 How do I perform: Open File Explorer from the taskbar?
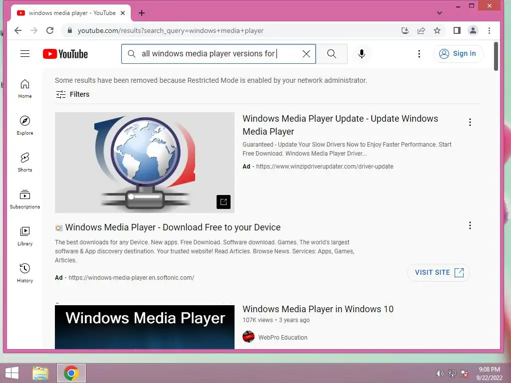[40, 373]
